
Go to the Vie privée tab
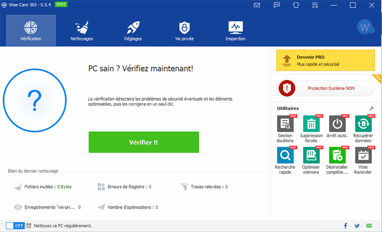point(184,31)
